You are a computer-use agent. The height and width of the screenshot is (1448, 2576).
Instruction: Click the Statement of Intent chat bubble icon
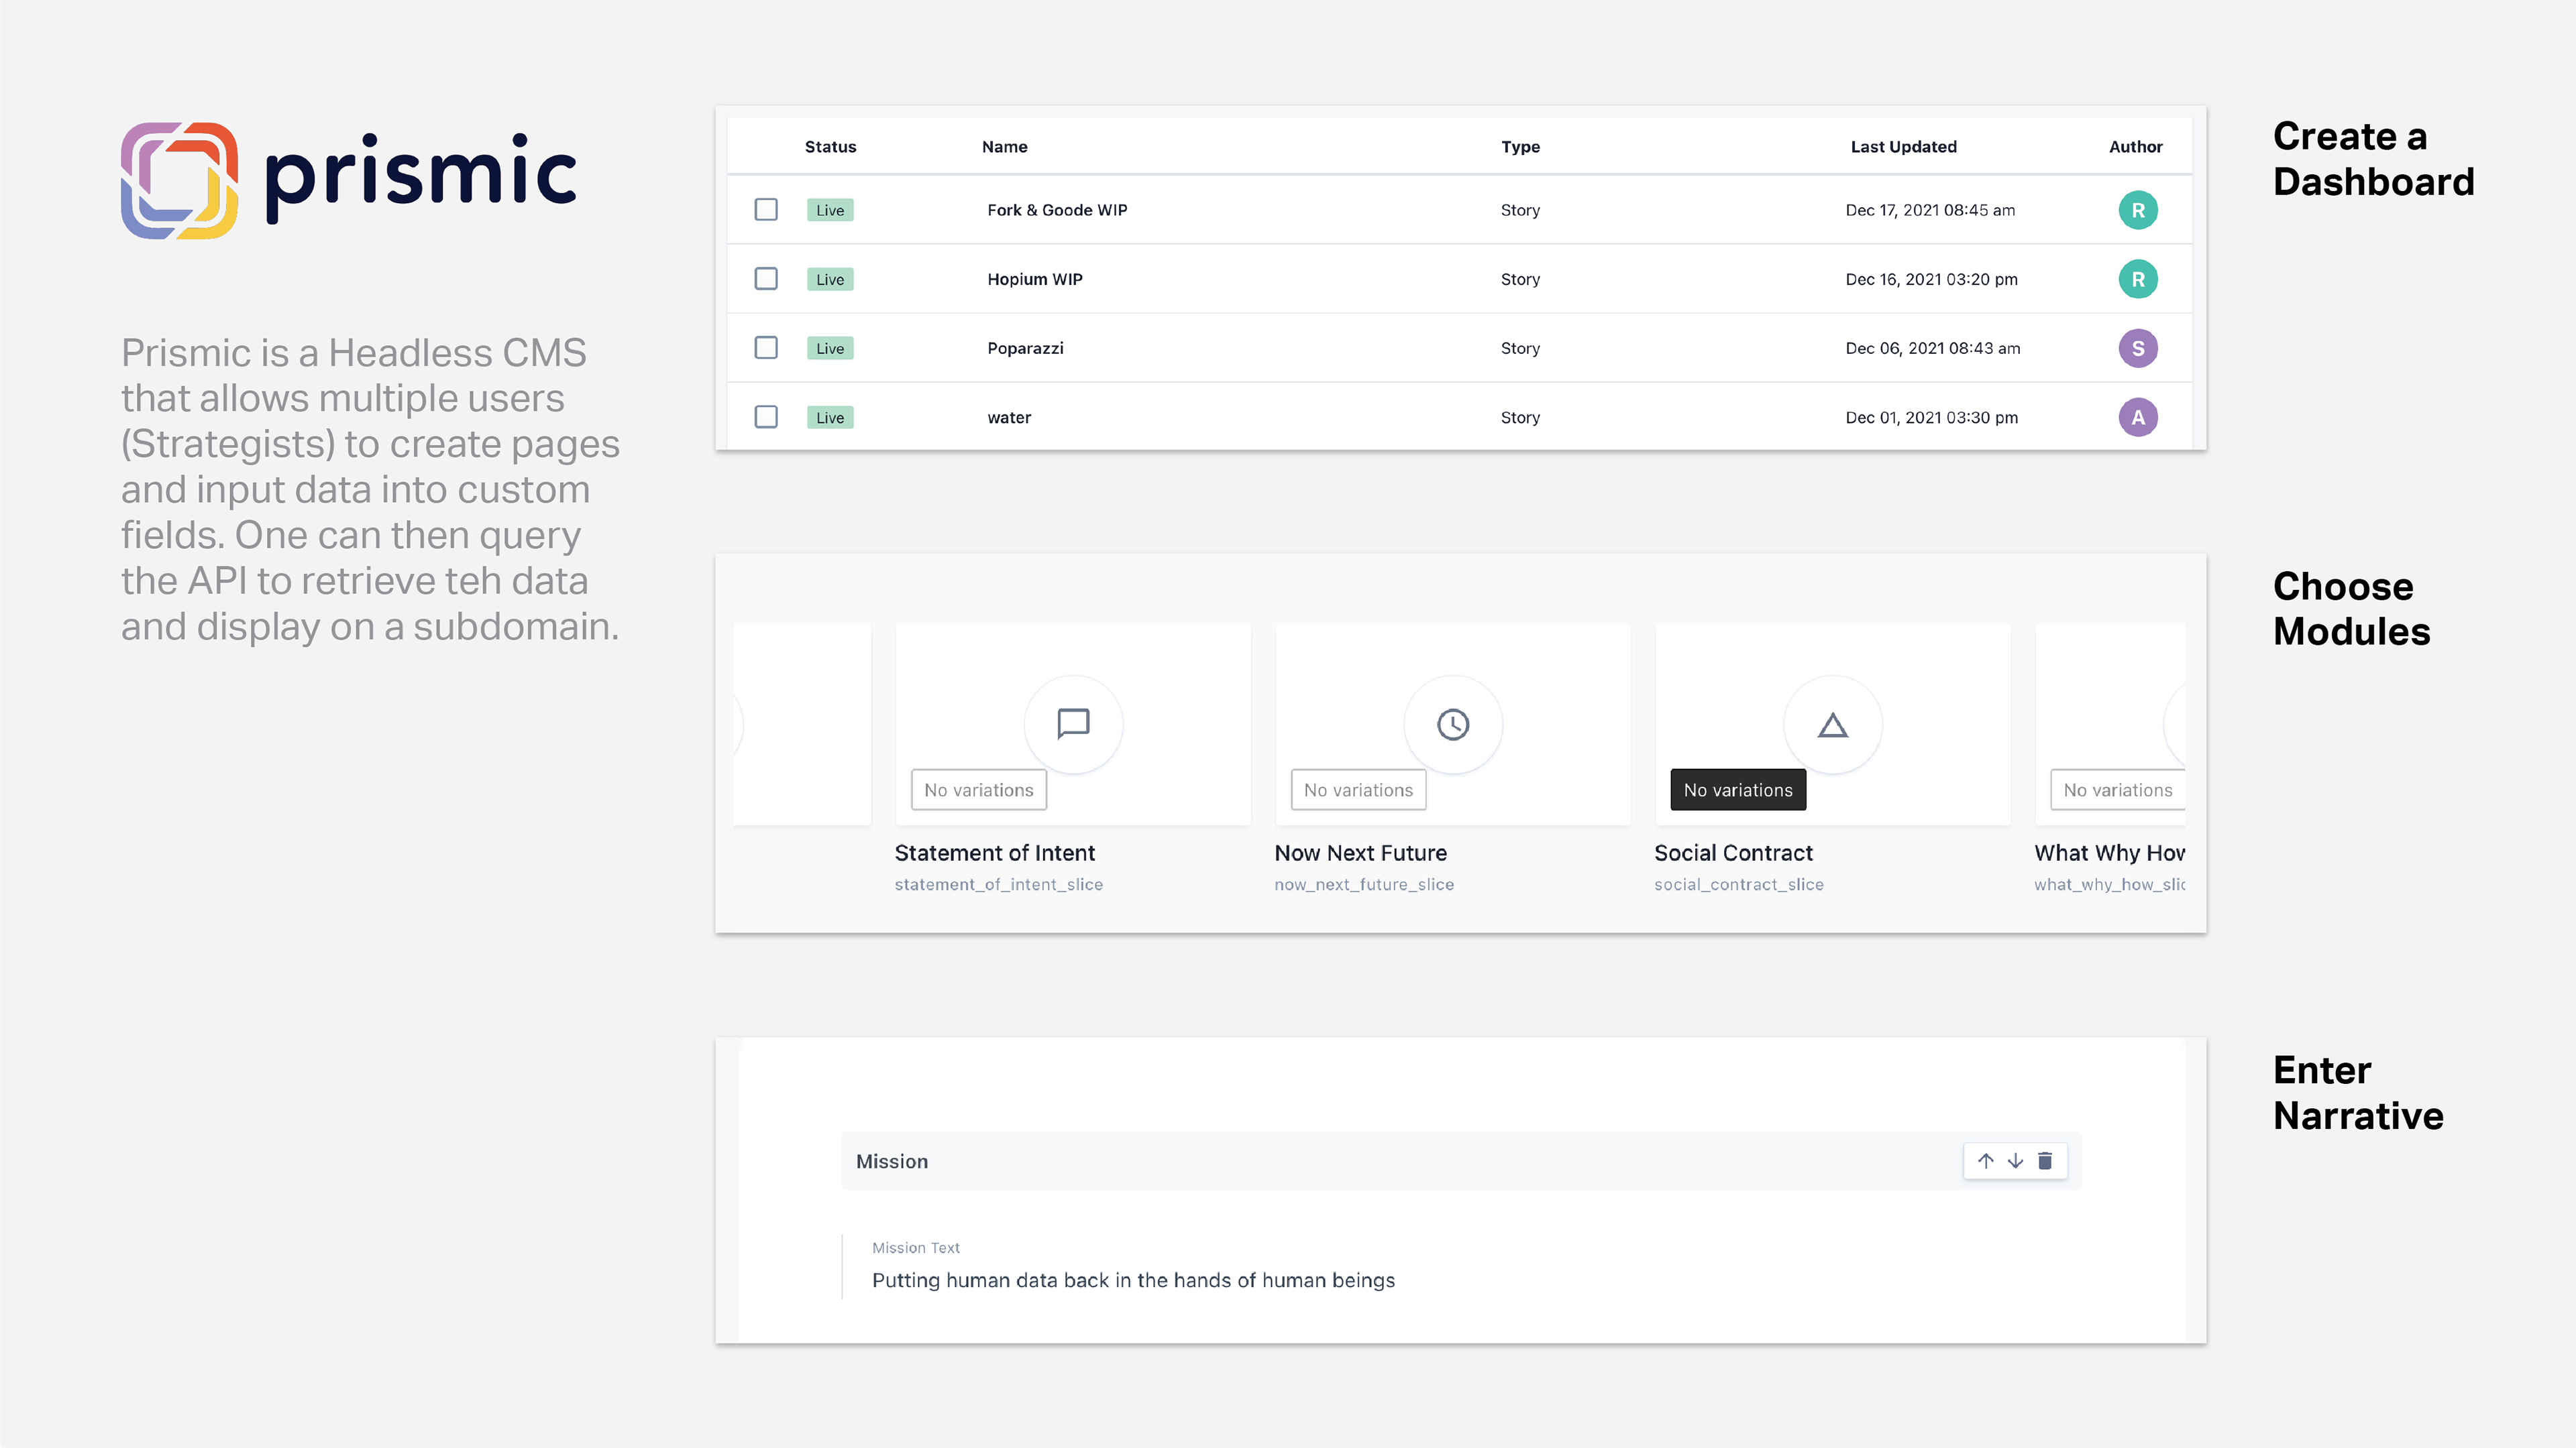click(x=1073, y=723)
